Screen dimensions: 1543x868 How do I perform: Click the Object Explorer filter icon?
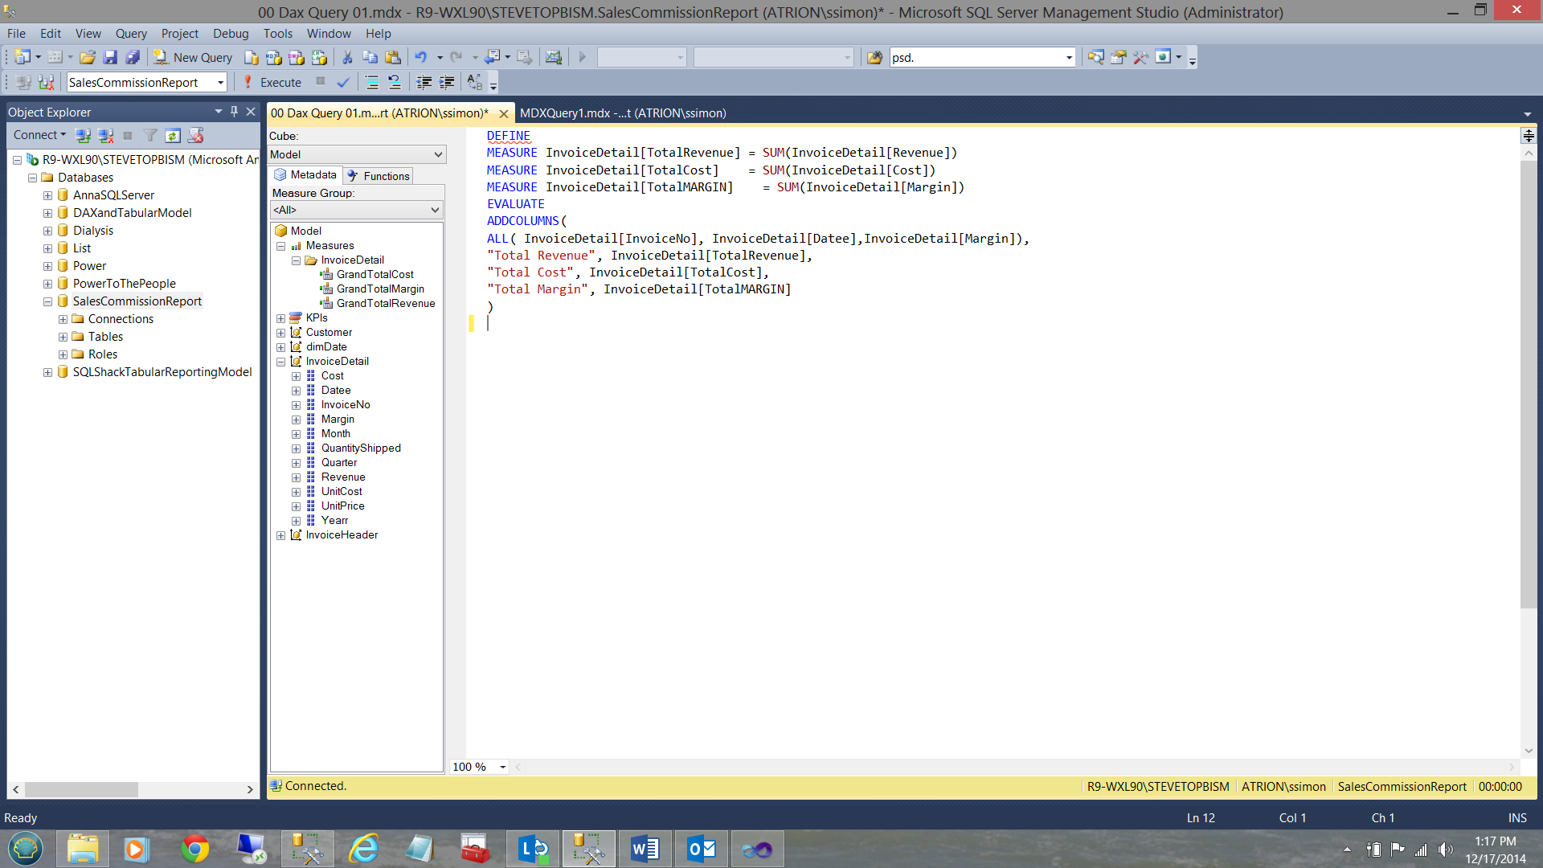point(150,135)
